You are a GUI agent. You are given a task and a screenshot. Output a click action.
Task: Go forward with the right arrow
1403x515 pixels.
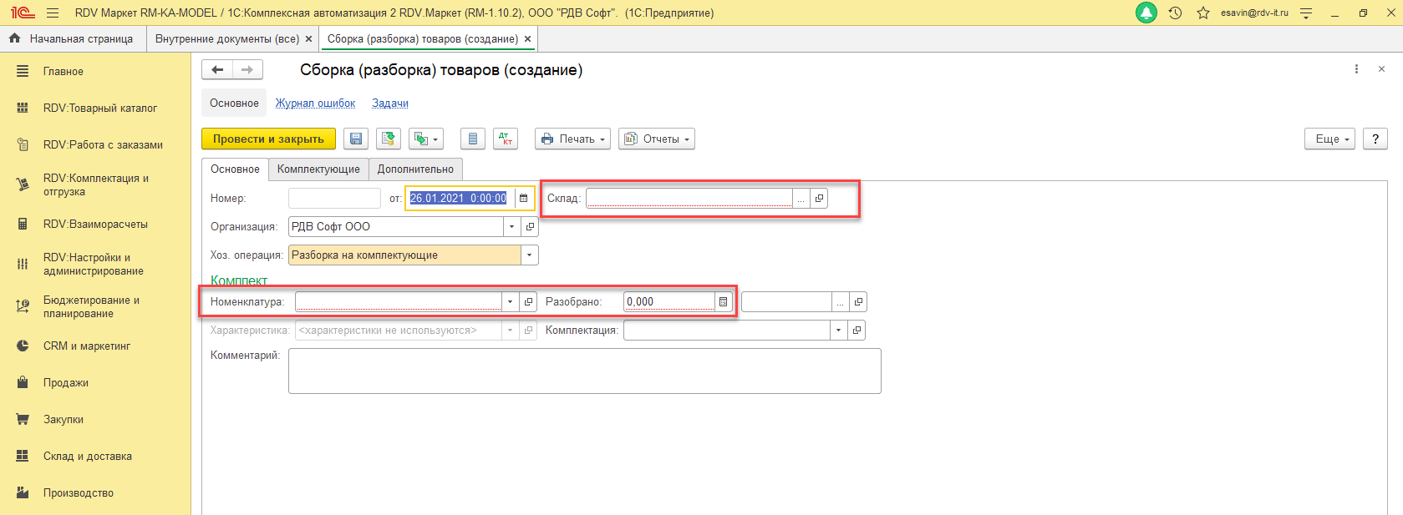click(x=247, y=70)
